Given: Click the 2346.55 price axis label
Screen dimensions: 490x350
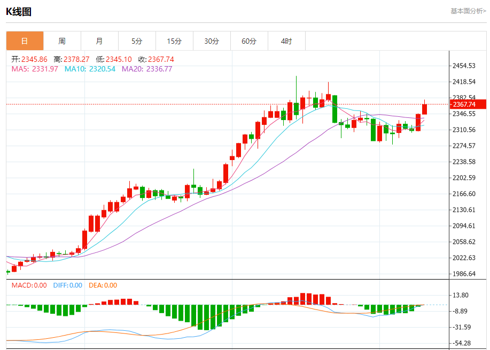Looking at the screenshot, I should pos(464,114).
